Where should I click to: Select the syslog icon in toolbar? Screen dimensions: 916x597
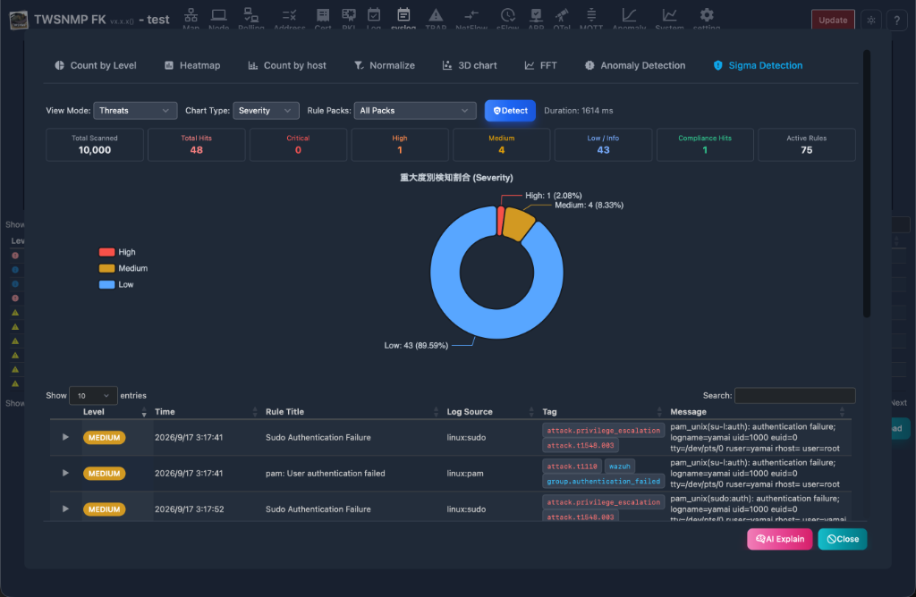403,18
